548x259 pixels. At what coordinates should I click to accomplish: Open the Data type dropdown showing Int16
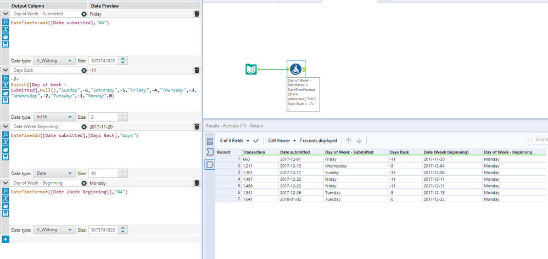click(x=54, y=117)
